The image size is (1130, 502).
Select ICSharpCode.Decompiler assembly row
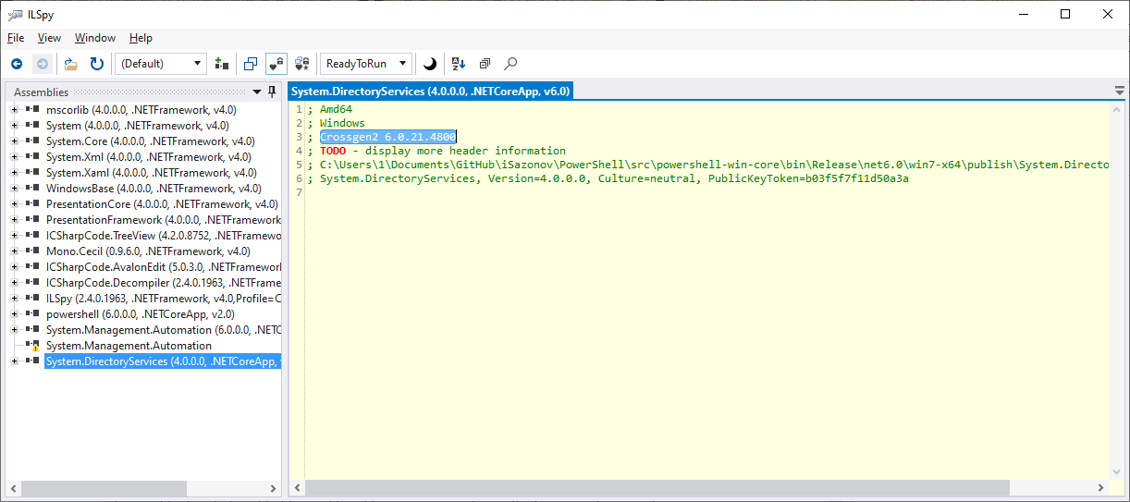pyautogui.click(x=163, y=283)
